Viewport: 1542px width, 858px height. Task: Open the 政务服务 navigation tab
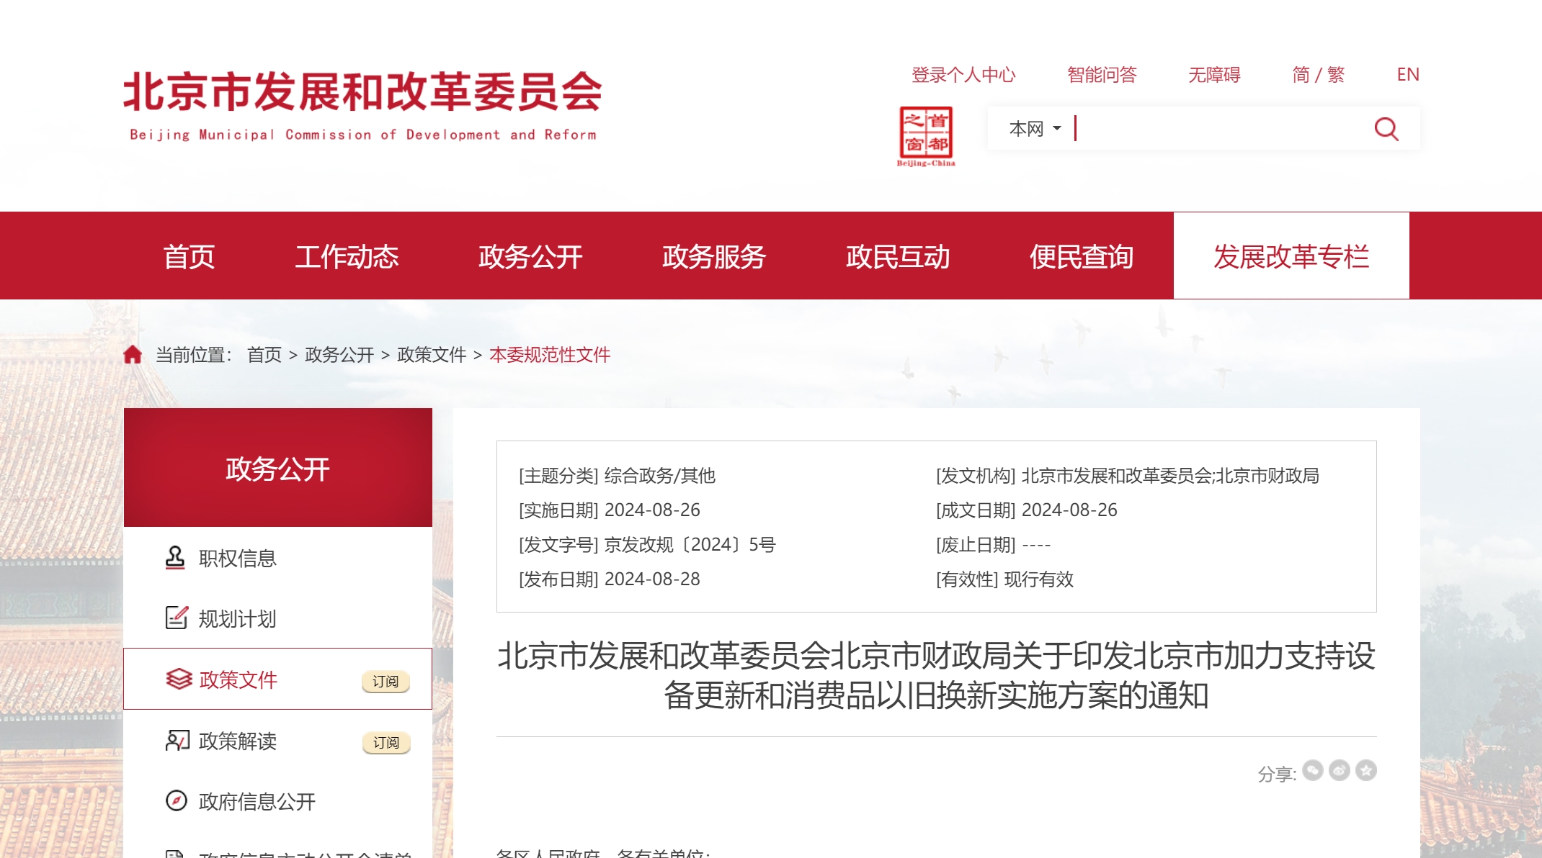[x=714, y=256]
